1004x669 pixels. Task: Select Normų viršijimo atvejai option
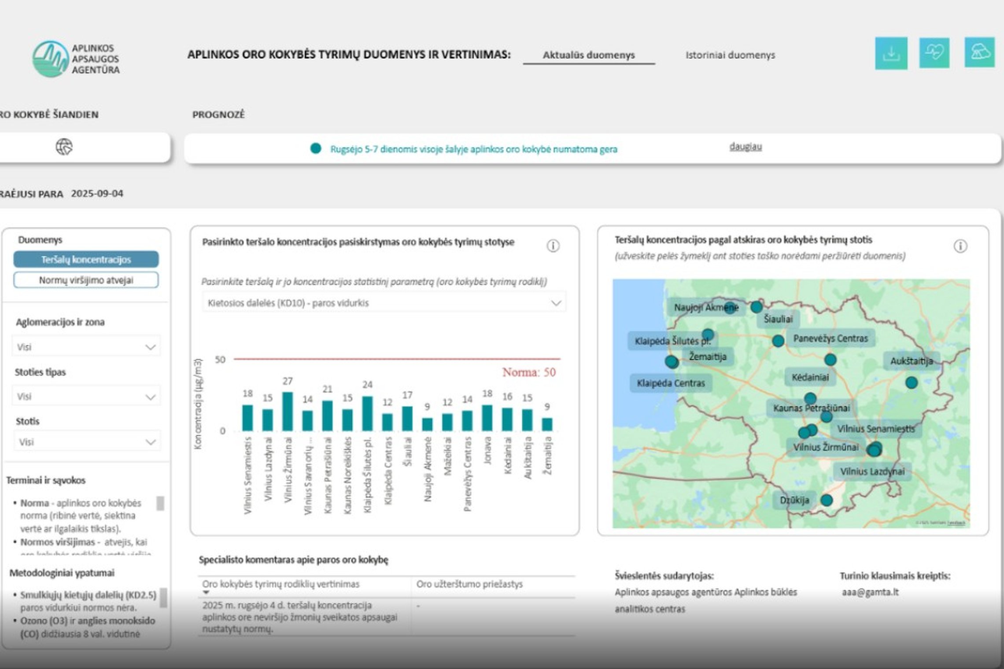tap(86, 280)
